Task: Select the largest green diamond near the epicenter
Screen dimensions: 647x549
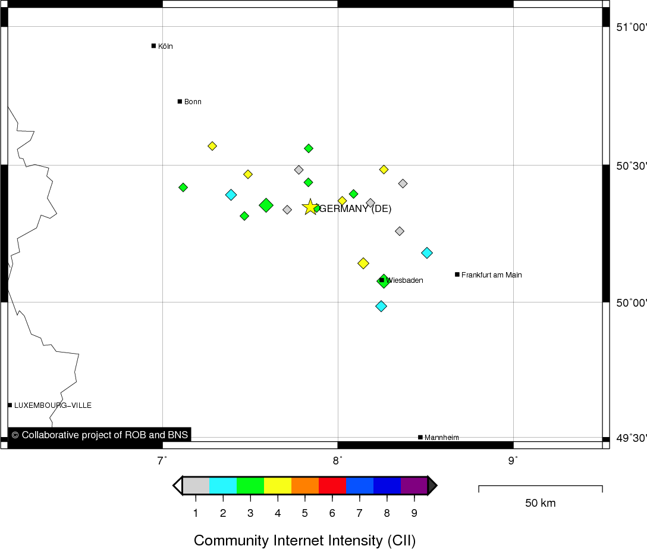Action: (266, 205)
